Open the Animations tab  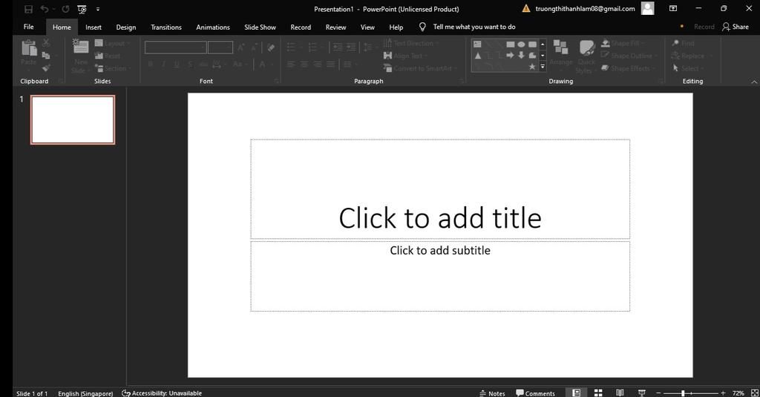click(x=213, y=27)
